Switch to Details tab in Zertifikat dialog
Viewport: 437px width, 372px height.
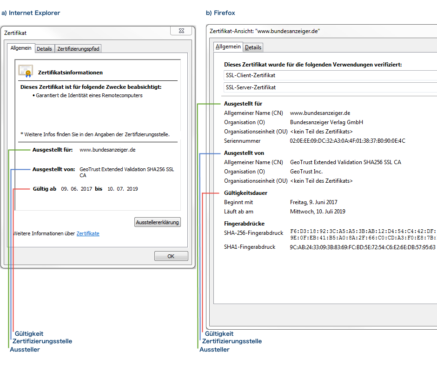pyautogui.click(x=44, y=49)
